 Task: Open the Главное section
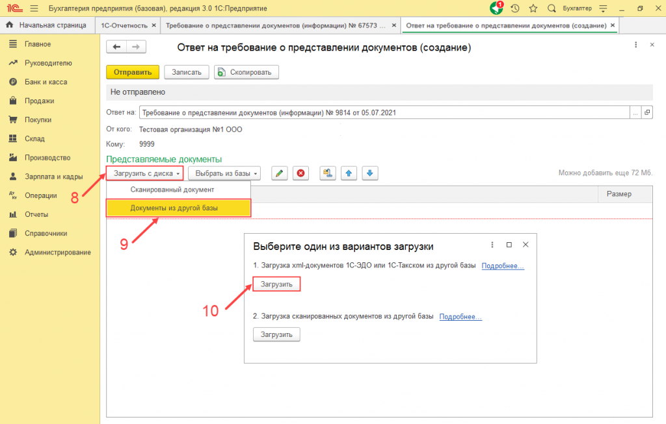37,44
